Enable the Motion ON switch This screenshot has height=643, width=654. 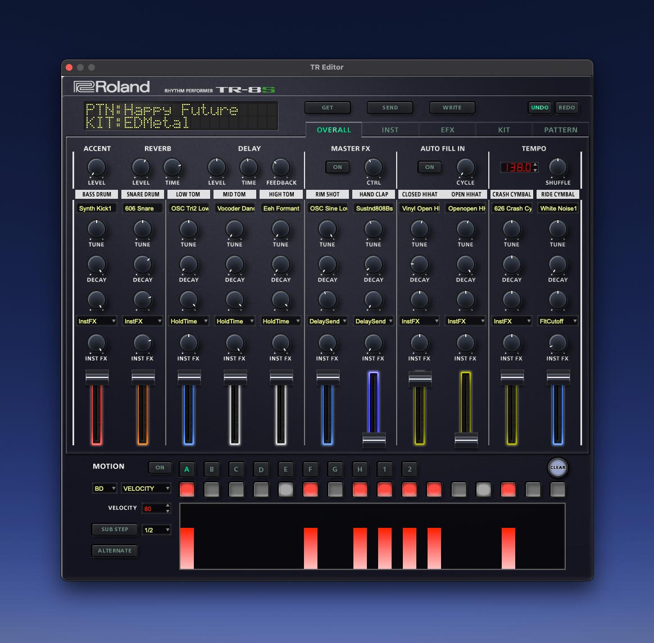[160, 467]
